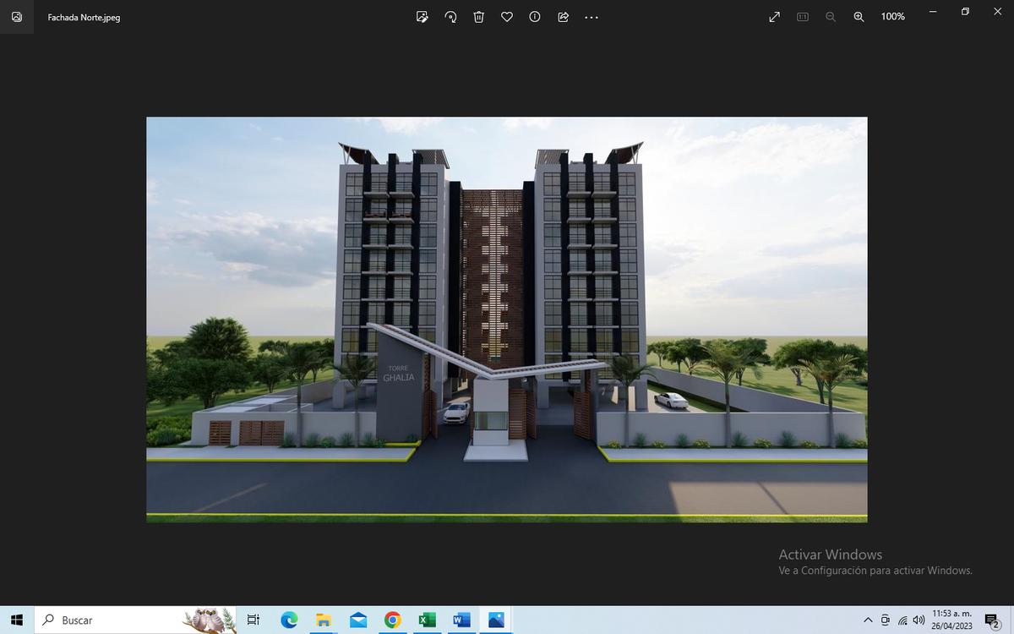Open the Wi-Fi network tray icon
This screenshot has height=634, width=1014.
point(902,620)
